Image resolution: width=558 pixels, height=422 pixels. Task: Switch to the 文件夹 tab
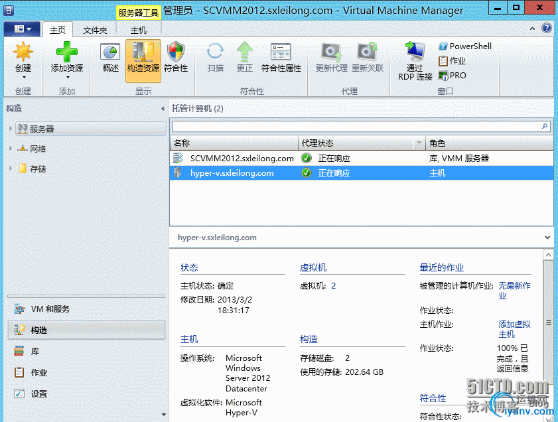coord(95,31)
